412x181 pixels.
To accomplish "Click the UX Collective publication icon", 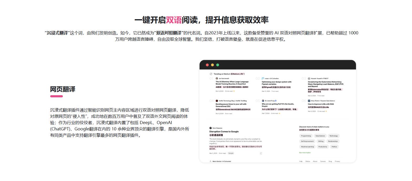I will click(263, 78).
